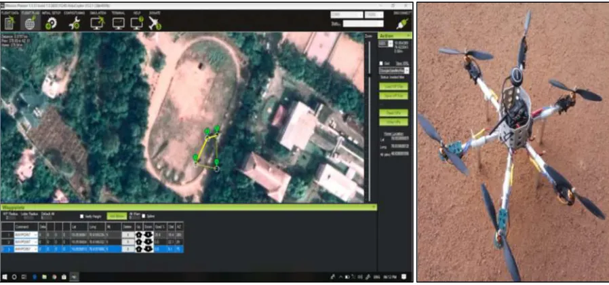Image resolution: width=609 pixels, height=285 pixels.
Task: Open command dropdown for waypoint 1
Action: [x=26, y=235]
